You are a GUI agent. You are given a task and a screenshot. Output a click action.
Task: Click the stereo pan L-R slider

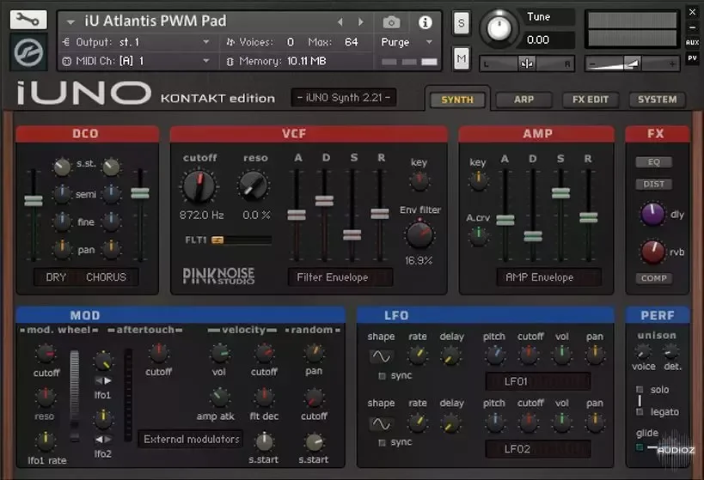pos(527,64)
